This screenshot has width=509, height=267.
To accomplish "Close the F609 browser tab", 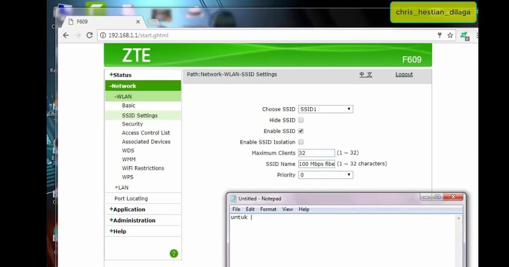I will (138, 22).
